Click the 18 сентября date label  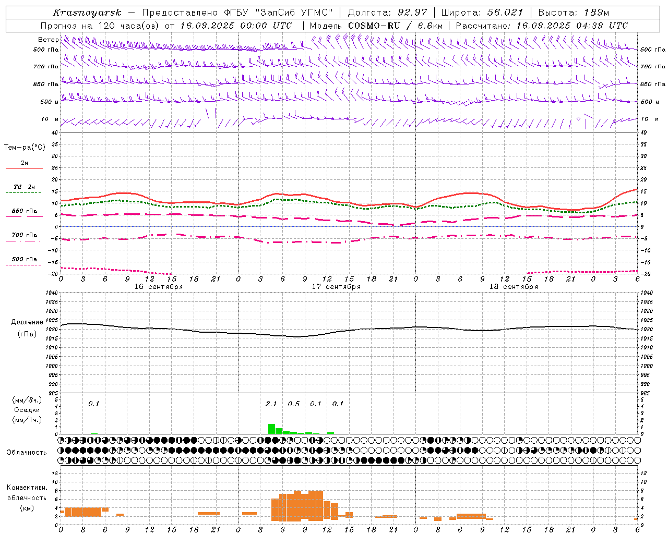click(x=514, y=287)
